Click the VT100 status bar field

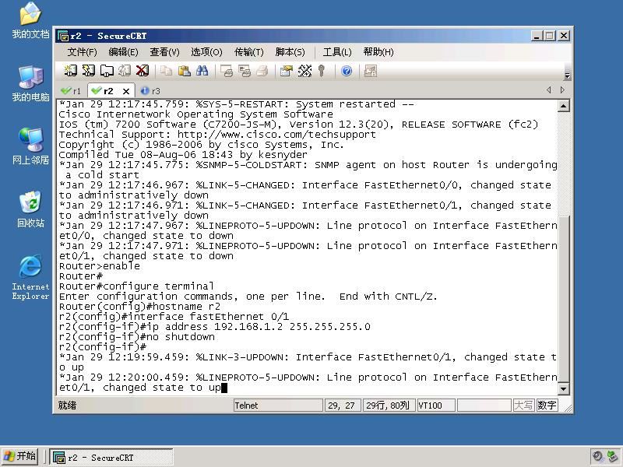click(436, 405)
